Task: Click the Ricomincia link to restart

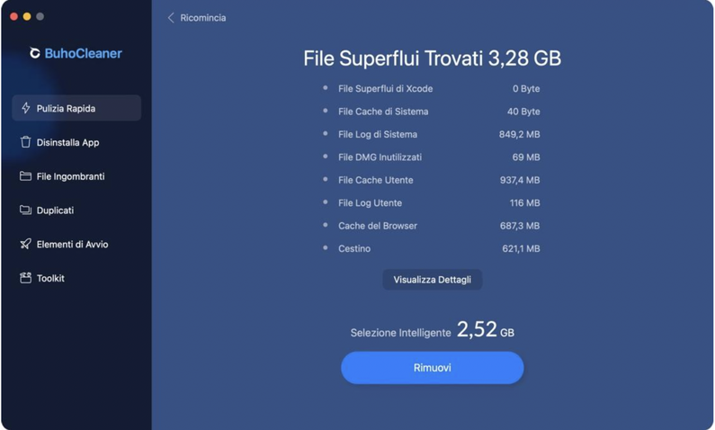Action: pyautogui.click(x=203, y=18)
